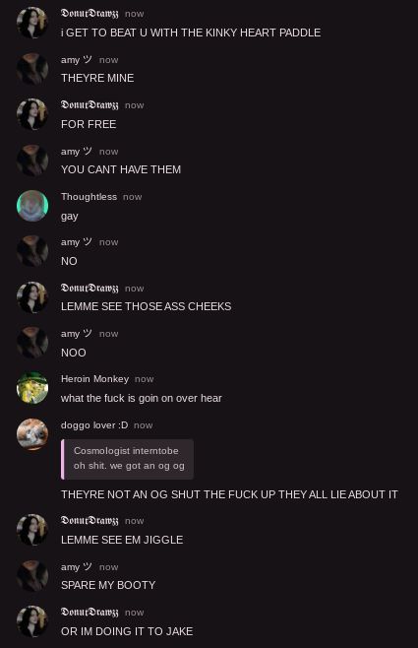The width and height of the screenshot is (418, 648).
Task: Open DonutDrawzz avatar beside OR IM DOING IT TO JAKE
Action: tap(32, 621)
